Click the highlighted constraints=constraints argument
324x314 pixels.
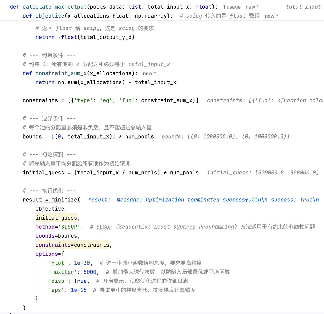[x=72, y=245]
